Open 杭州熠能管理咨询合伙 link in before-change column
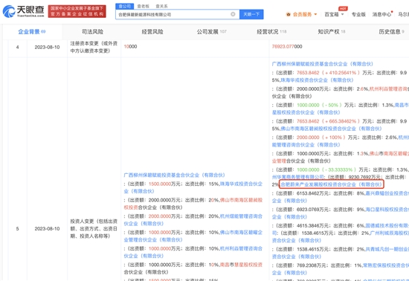The image size is (409, 281). click(241, 216)
